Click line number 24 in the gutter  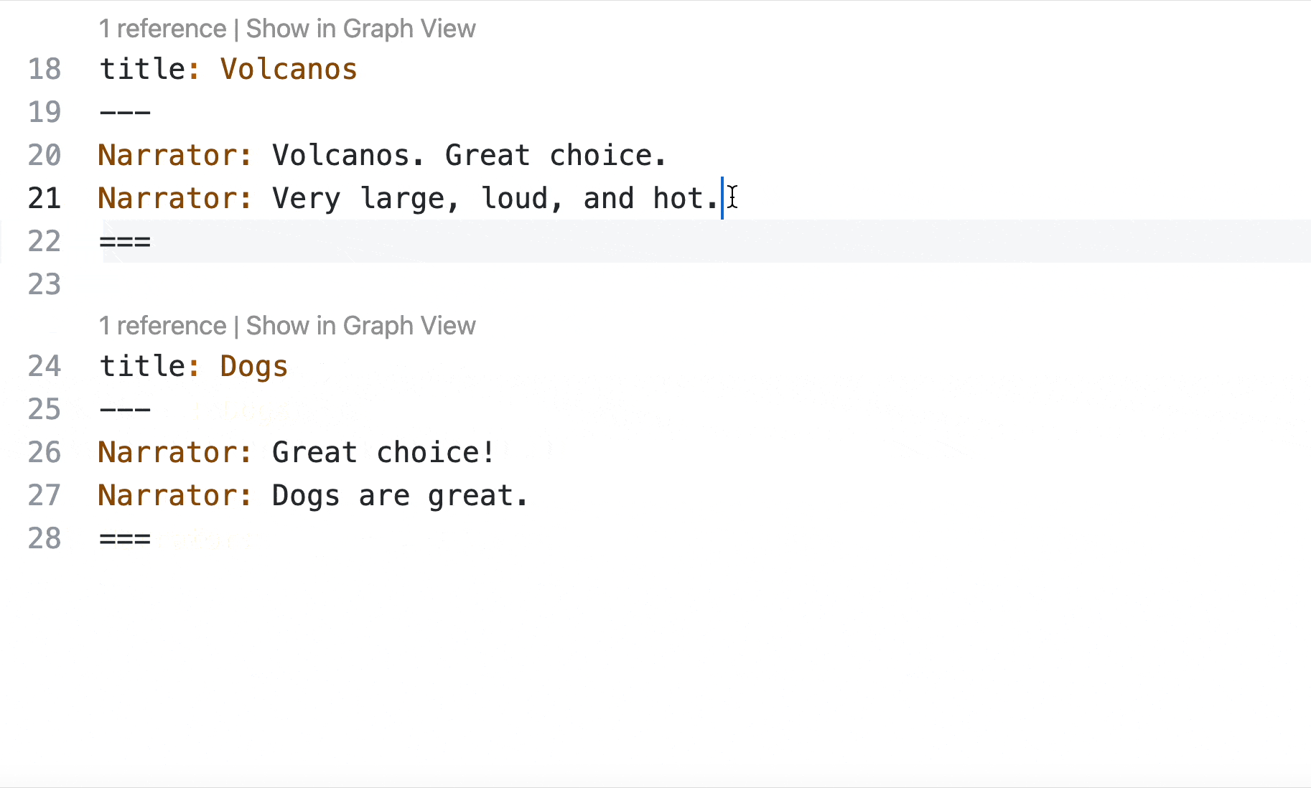[45, 367]
